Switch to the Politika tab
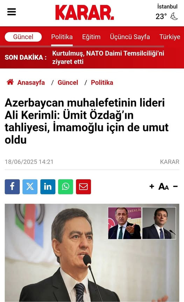The image size is (184, 302). tap(62, 37)
